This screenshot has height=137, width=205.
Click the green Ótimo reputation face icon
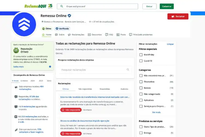click(43, 28)
